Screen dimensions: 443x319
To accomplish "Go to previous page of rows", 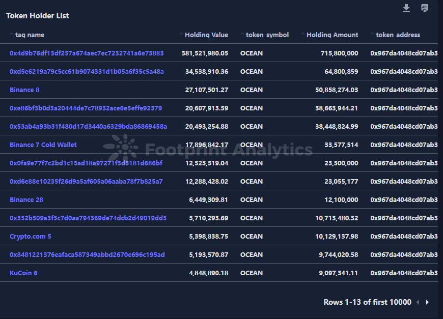I will (x=418, y=302).
